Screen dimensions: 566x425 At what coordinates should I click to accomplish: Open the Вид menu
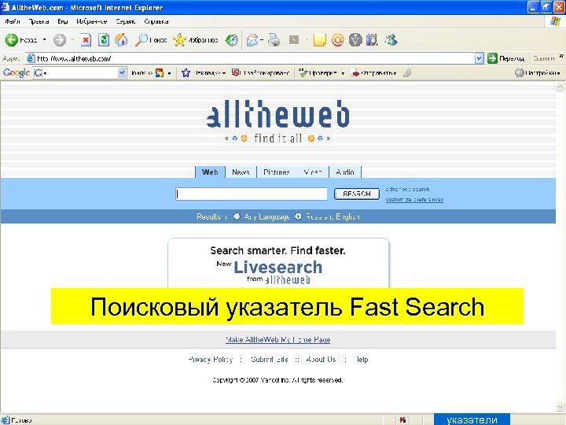click(62, 21)
